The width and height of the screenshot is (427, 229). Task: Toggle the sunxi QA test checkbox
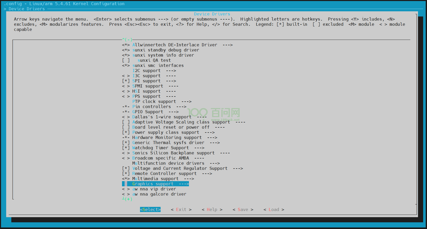pos(126,60)
